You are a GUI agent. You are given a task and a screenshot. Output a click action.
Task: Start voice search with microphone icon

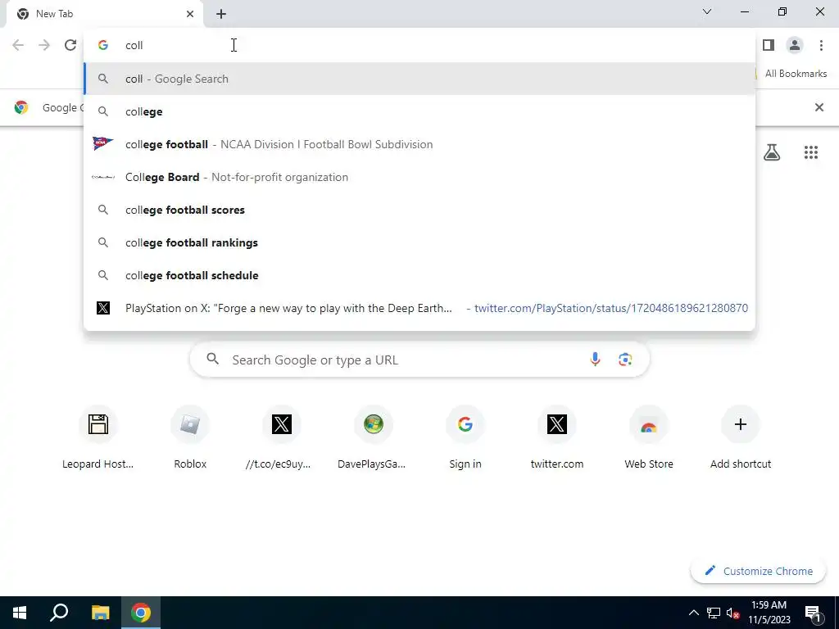coord(595,360)
